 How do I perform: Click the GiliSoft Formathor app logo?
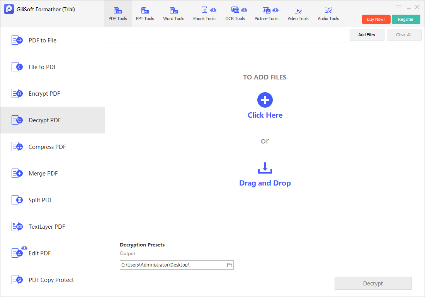click(9, 9)
